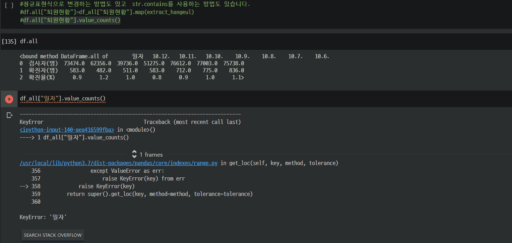Screen dimensions: 512x243
Task: Click the empty [ ] execution bracket
Action: [x=9, y=5]
